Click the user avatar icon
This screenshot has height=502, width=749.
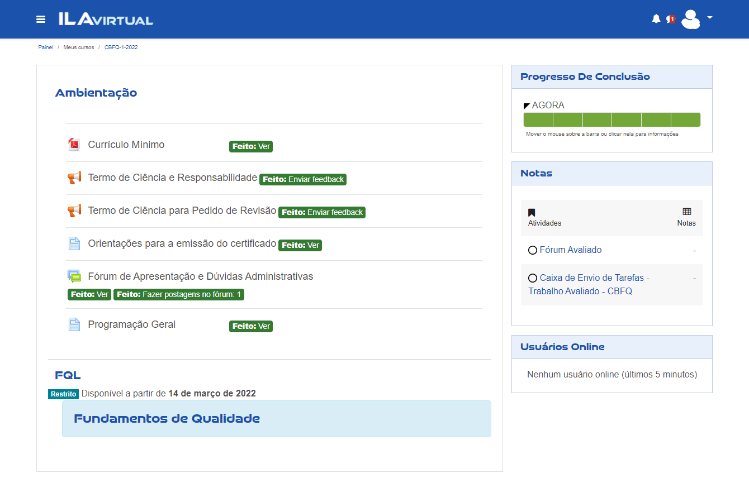point(691,19)
